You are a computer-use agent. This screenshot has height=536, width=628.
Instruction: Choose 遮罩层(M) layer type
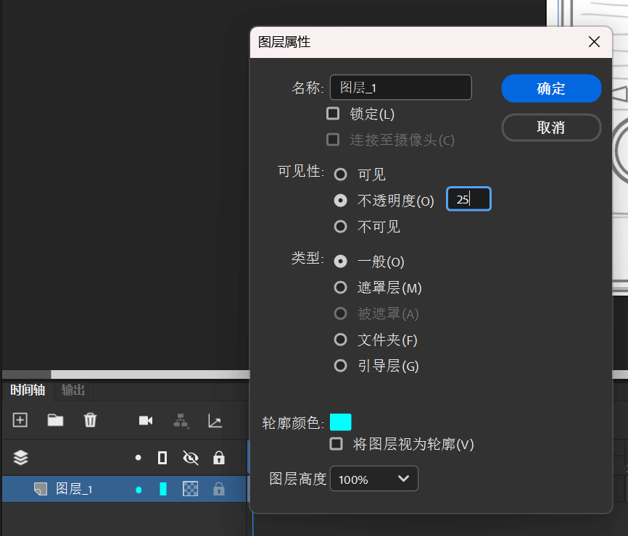click(340, 288)
